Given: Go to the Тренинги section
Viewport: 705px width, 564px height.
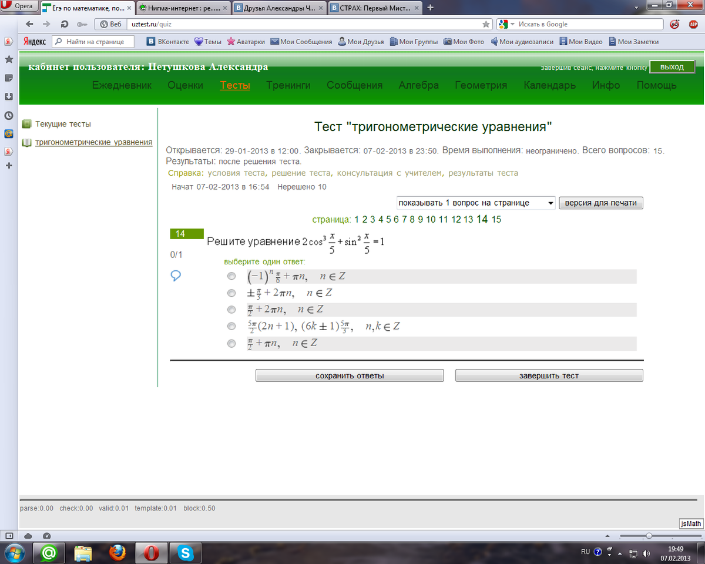Looking at the screenshot, I should pos(288,85).
